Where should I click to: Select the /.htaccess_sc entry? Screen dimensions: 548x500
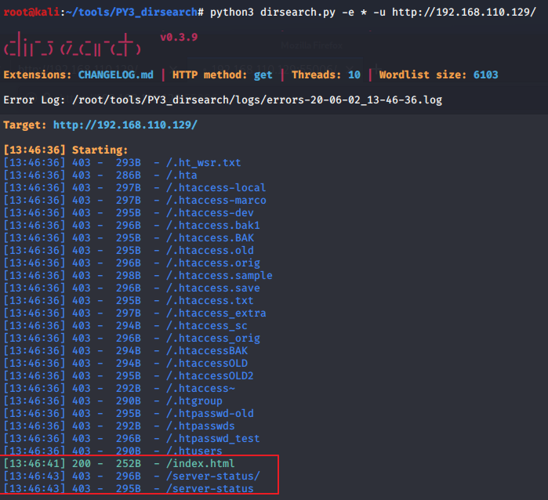(x=206, y=326)
